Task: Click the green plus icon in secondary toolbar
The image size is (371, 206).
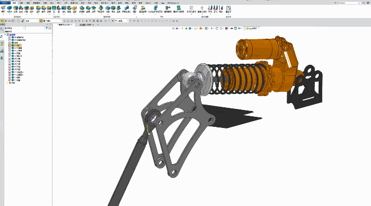Action: [x=6, y=21]
